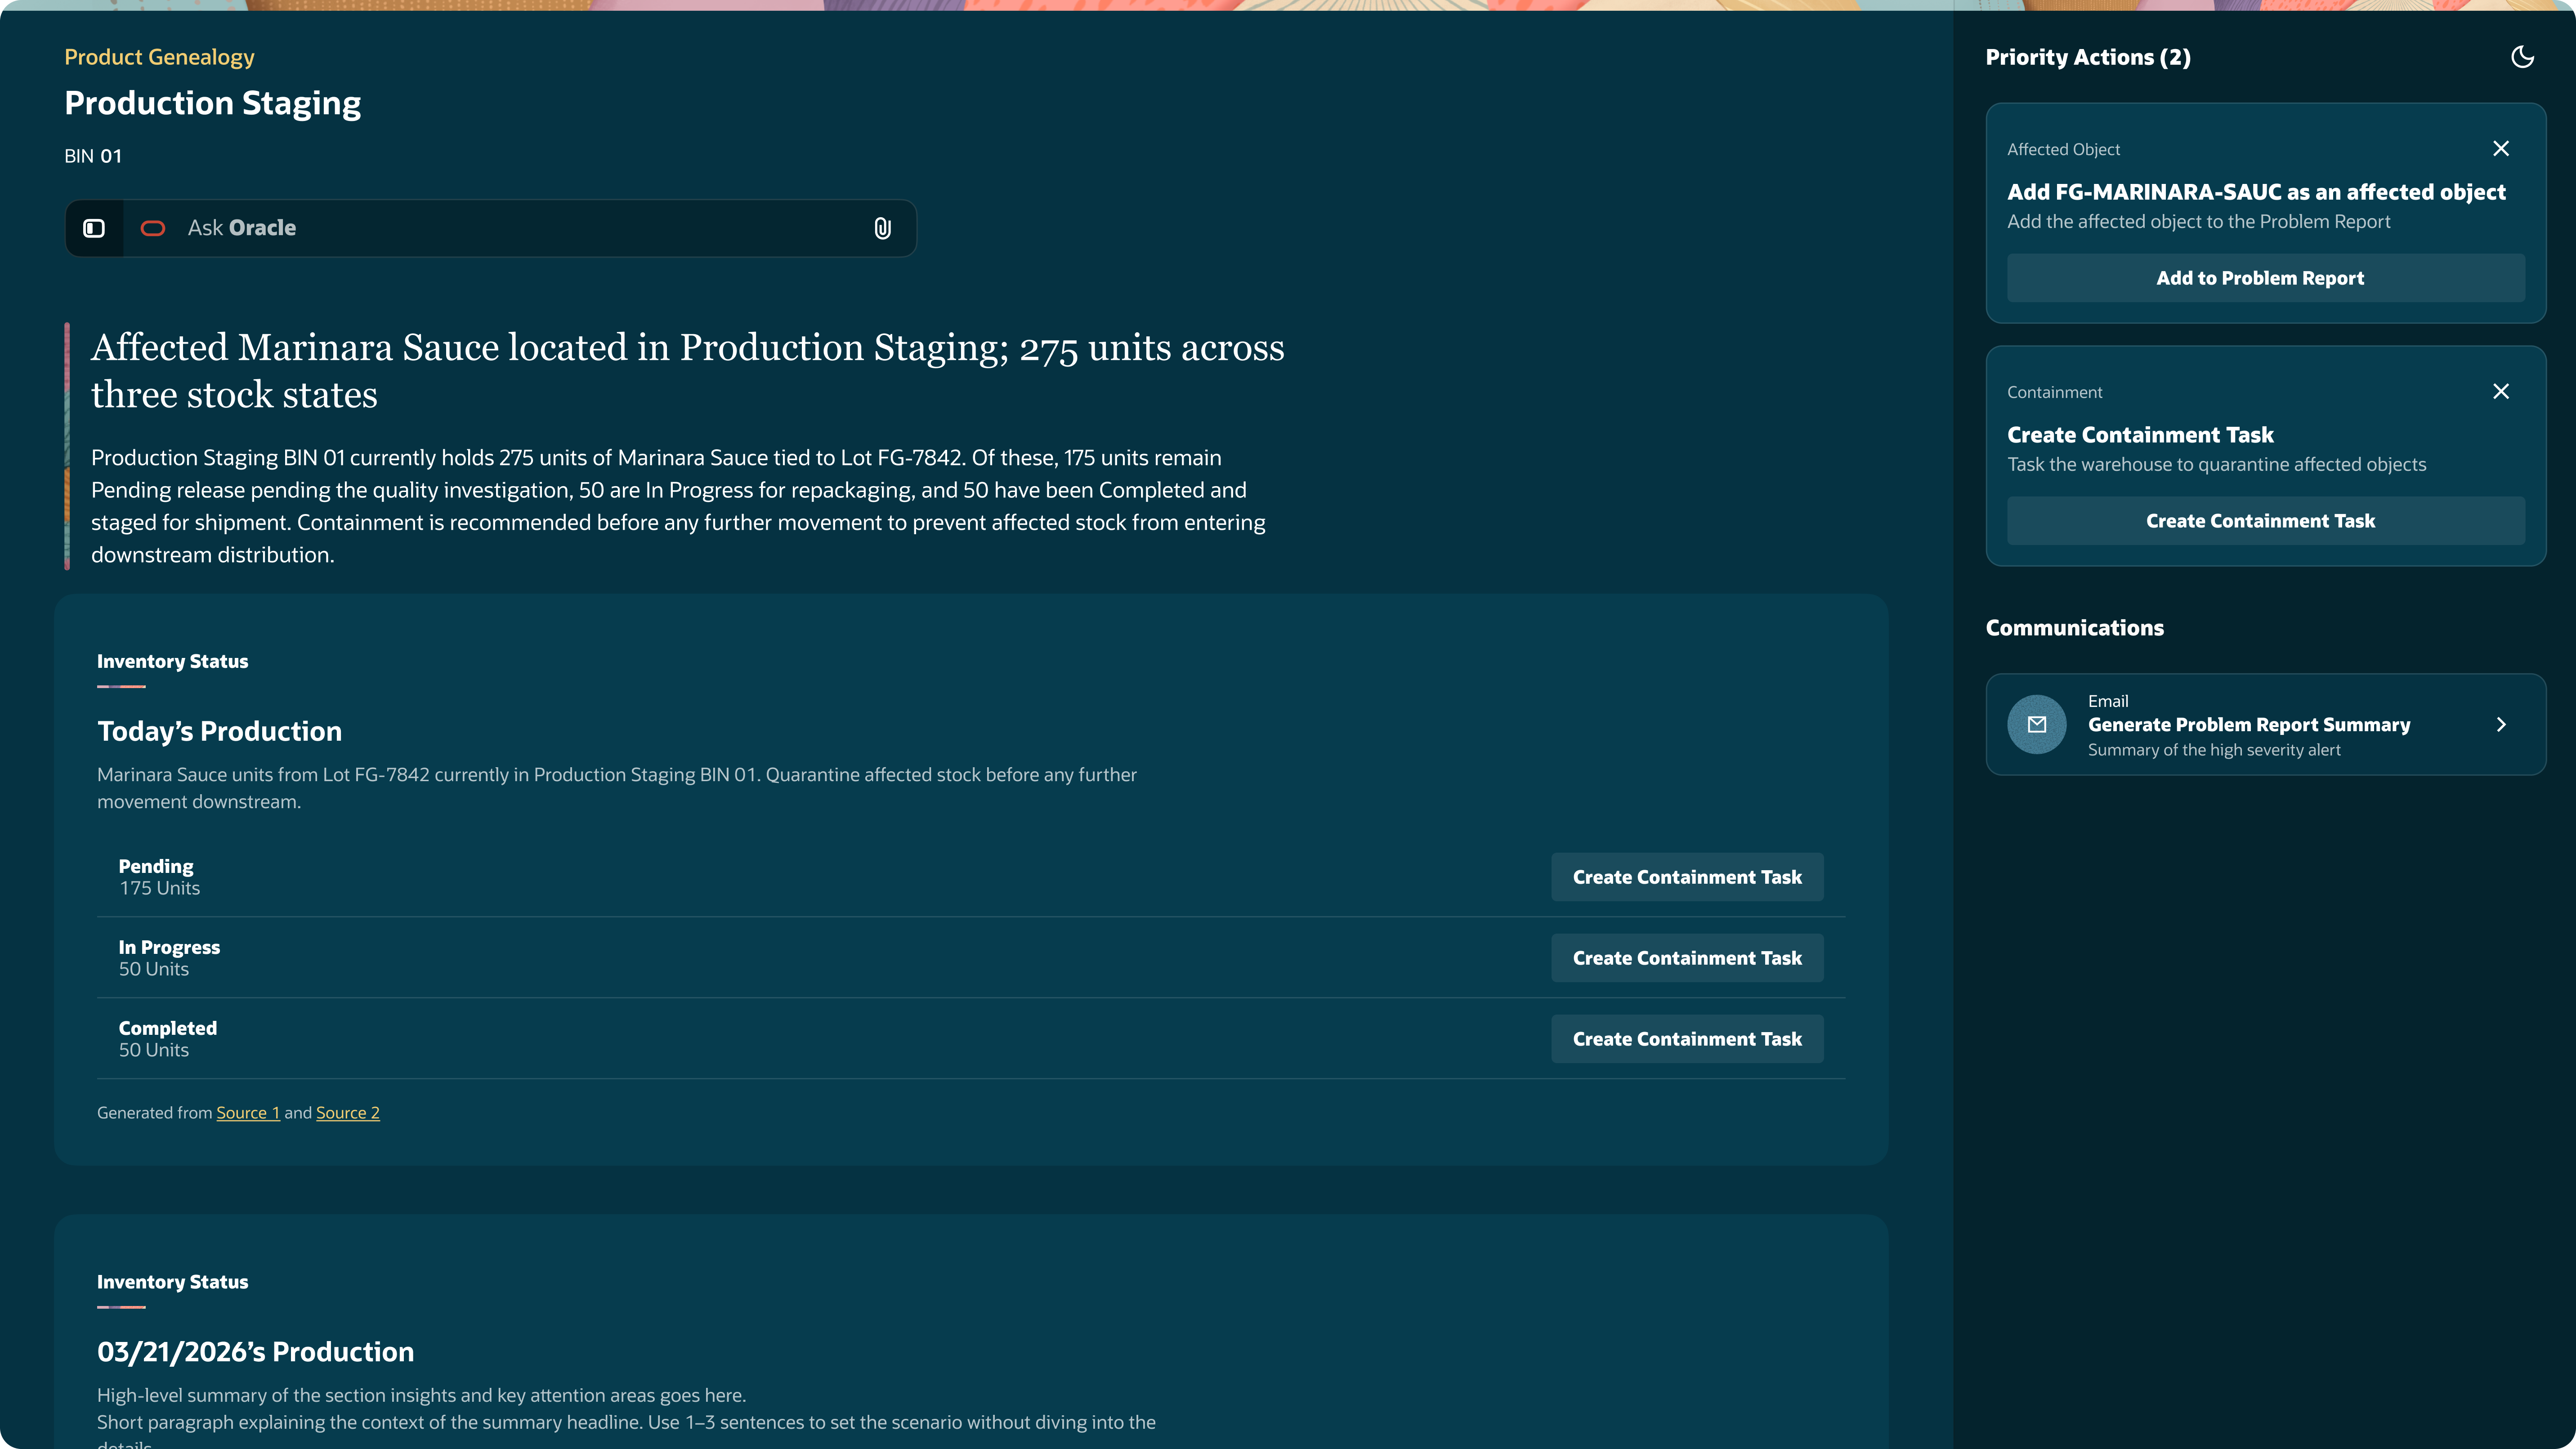Create Containment Task for Completed units
Screen dimensions: 2576x1449
coord(1687,1039)
